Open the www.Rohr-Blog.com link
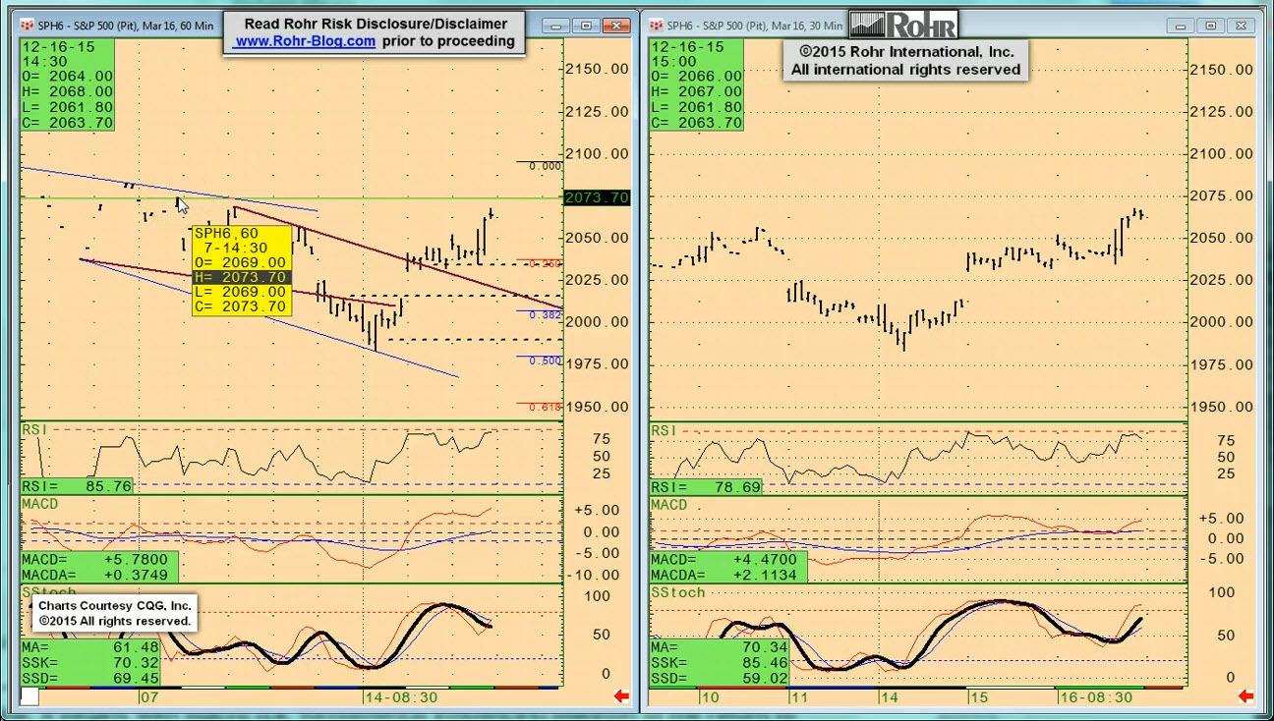Screen dimensions: 1274x721 (305, 41)
